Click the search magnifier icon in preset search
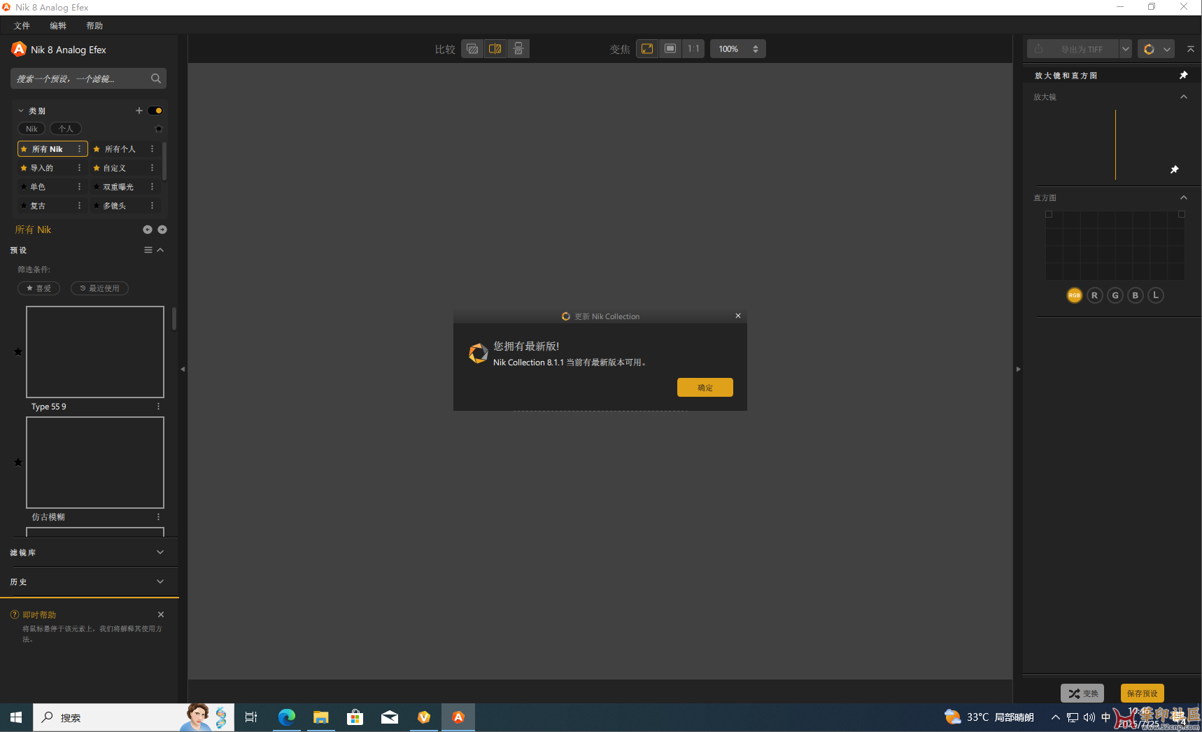The width and height of the screenshot is (1202, 732). click(156, 78)
